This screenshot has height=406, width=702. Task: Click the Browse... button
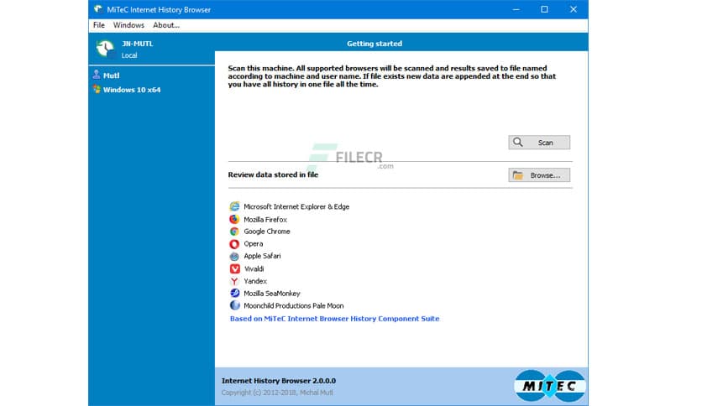[539, 174]
